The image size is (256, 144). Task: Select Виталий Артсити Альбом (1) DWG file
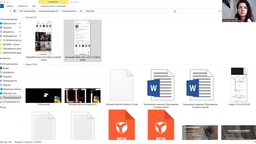click(83, 96)
